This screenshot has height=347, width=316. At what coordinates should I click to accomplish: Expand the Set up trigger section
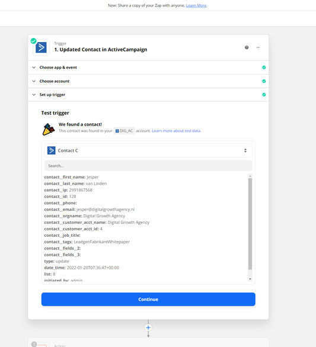tap(148, 95)
